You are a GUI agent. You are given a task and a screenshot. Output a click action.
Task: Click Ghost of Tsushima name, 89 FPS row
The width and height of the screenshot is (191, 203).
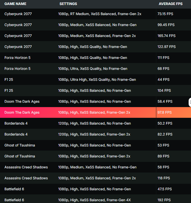(x=20, y=156)
